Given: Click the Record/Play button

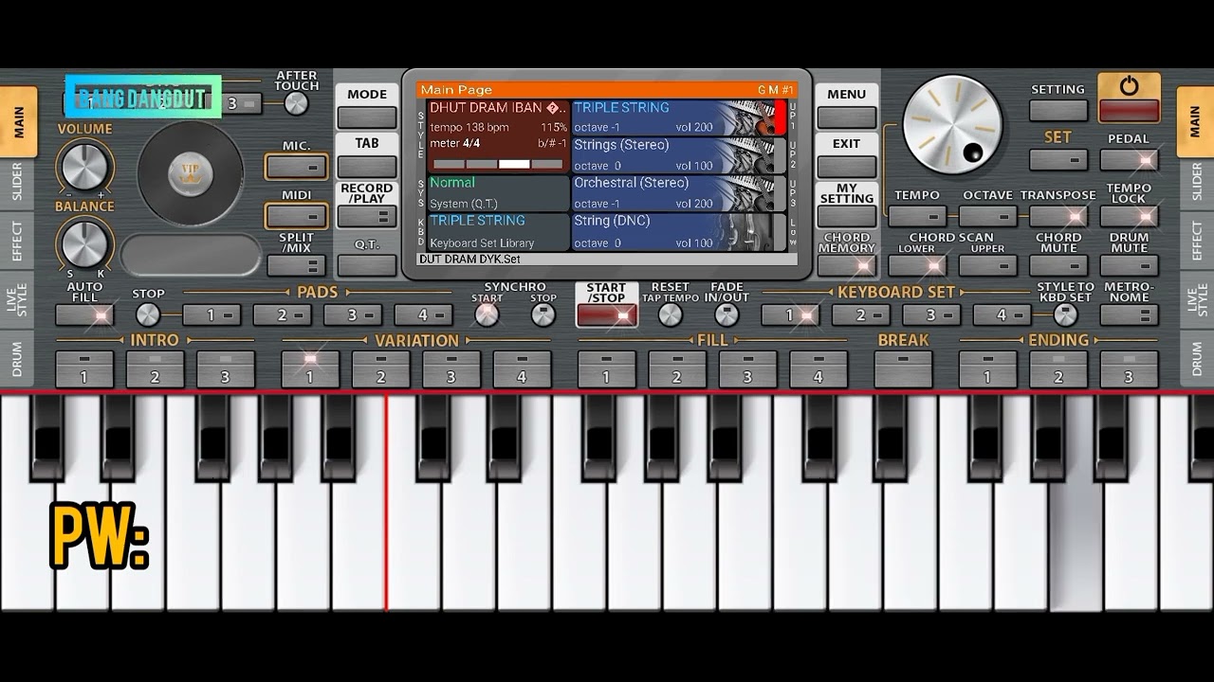Looking at the screenshot, I should [x=367, y=216].
